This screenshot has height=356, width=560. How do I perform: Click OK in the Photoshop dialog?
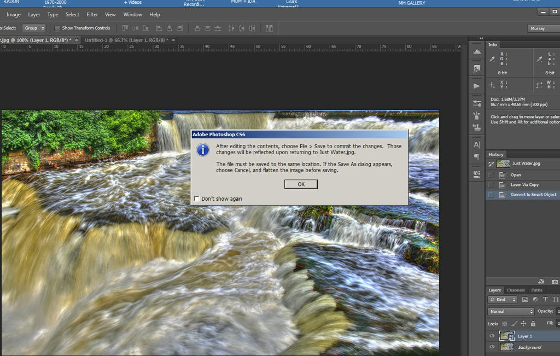(x=301, y=184)
